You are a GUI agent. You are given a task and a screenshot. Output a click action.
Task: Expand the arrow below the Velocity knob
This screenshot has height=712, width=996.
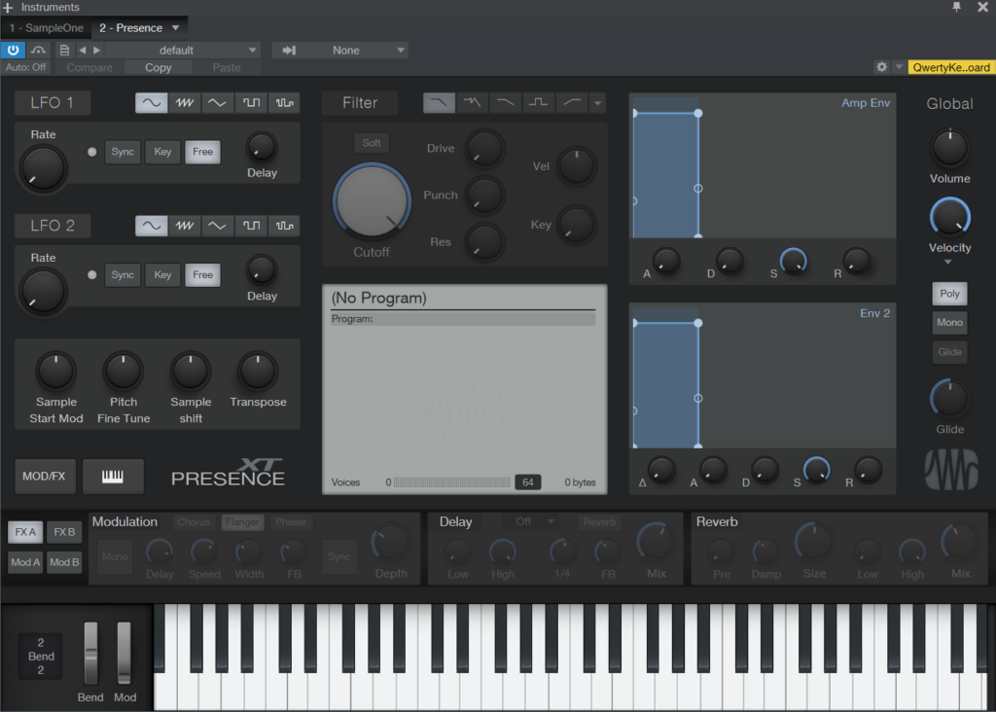tap(947, 263)
